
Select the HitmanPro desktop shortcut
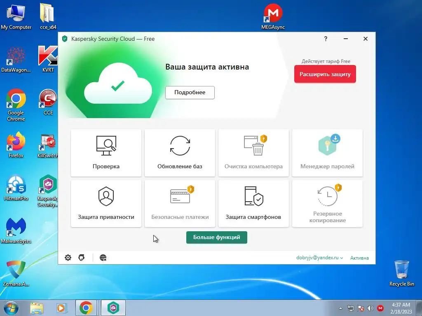click(x=16, y=188)
